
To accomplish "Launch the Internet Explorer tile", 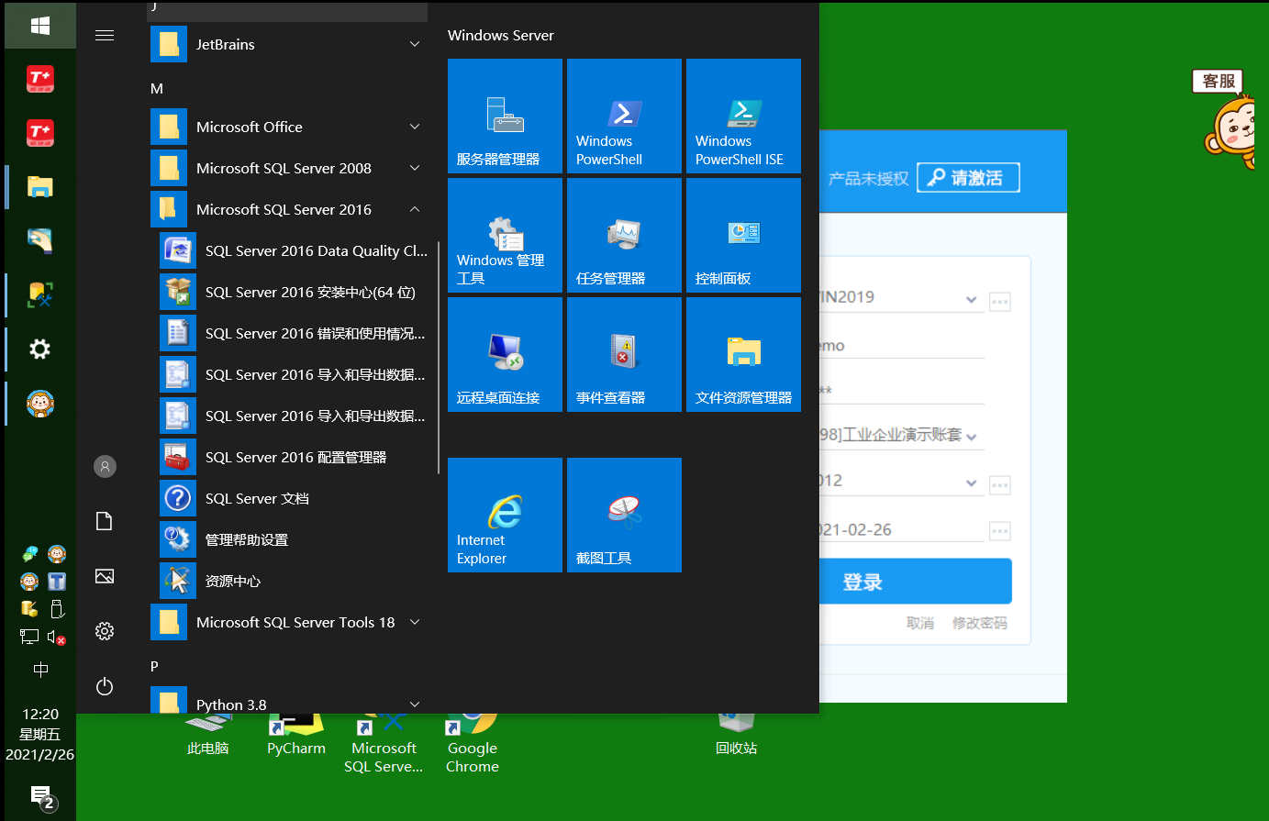I will pyautogui.click(x=505, y=515).
